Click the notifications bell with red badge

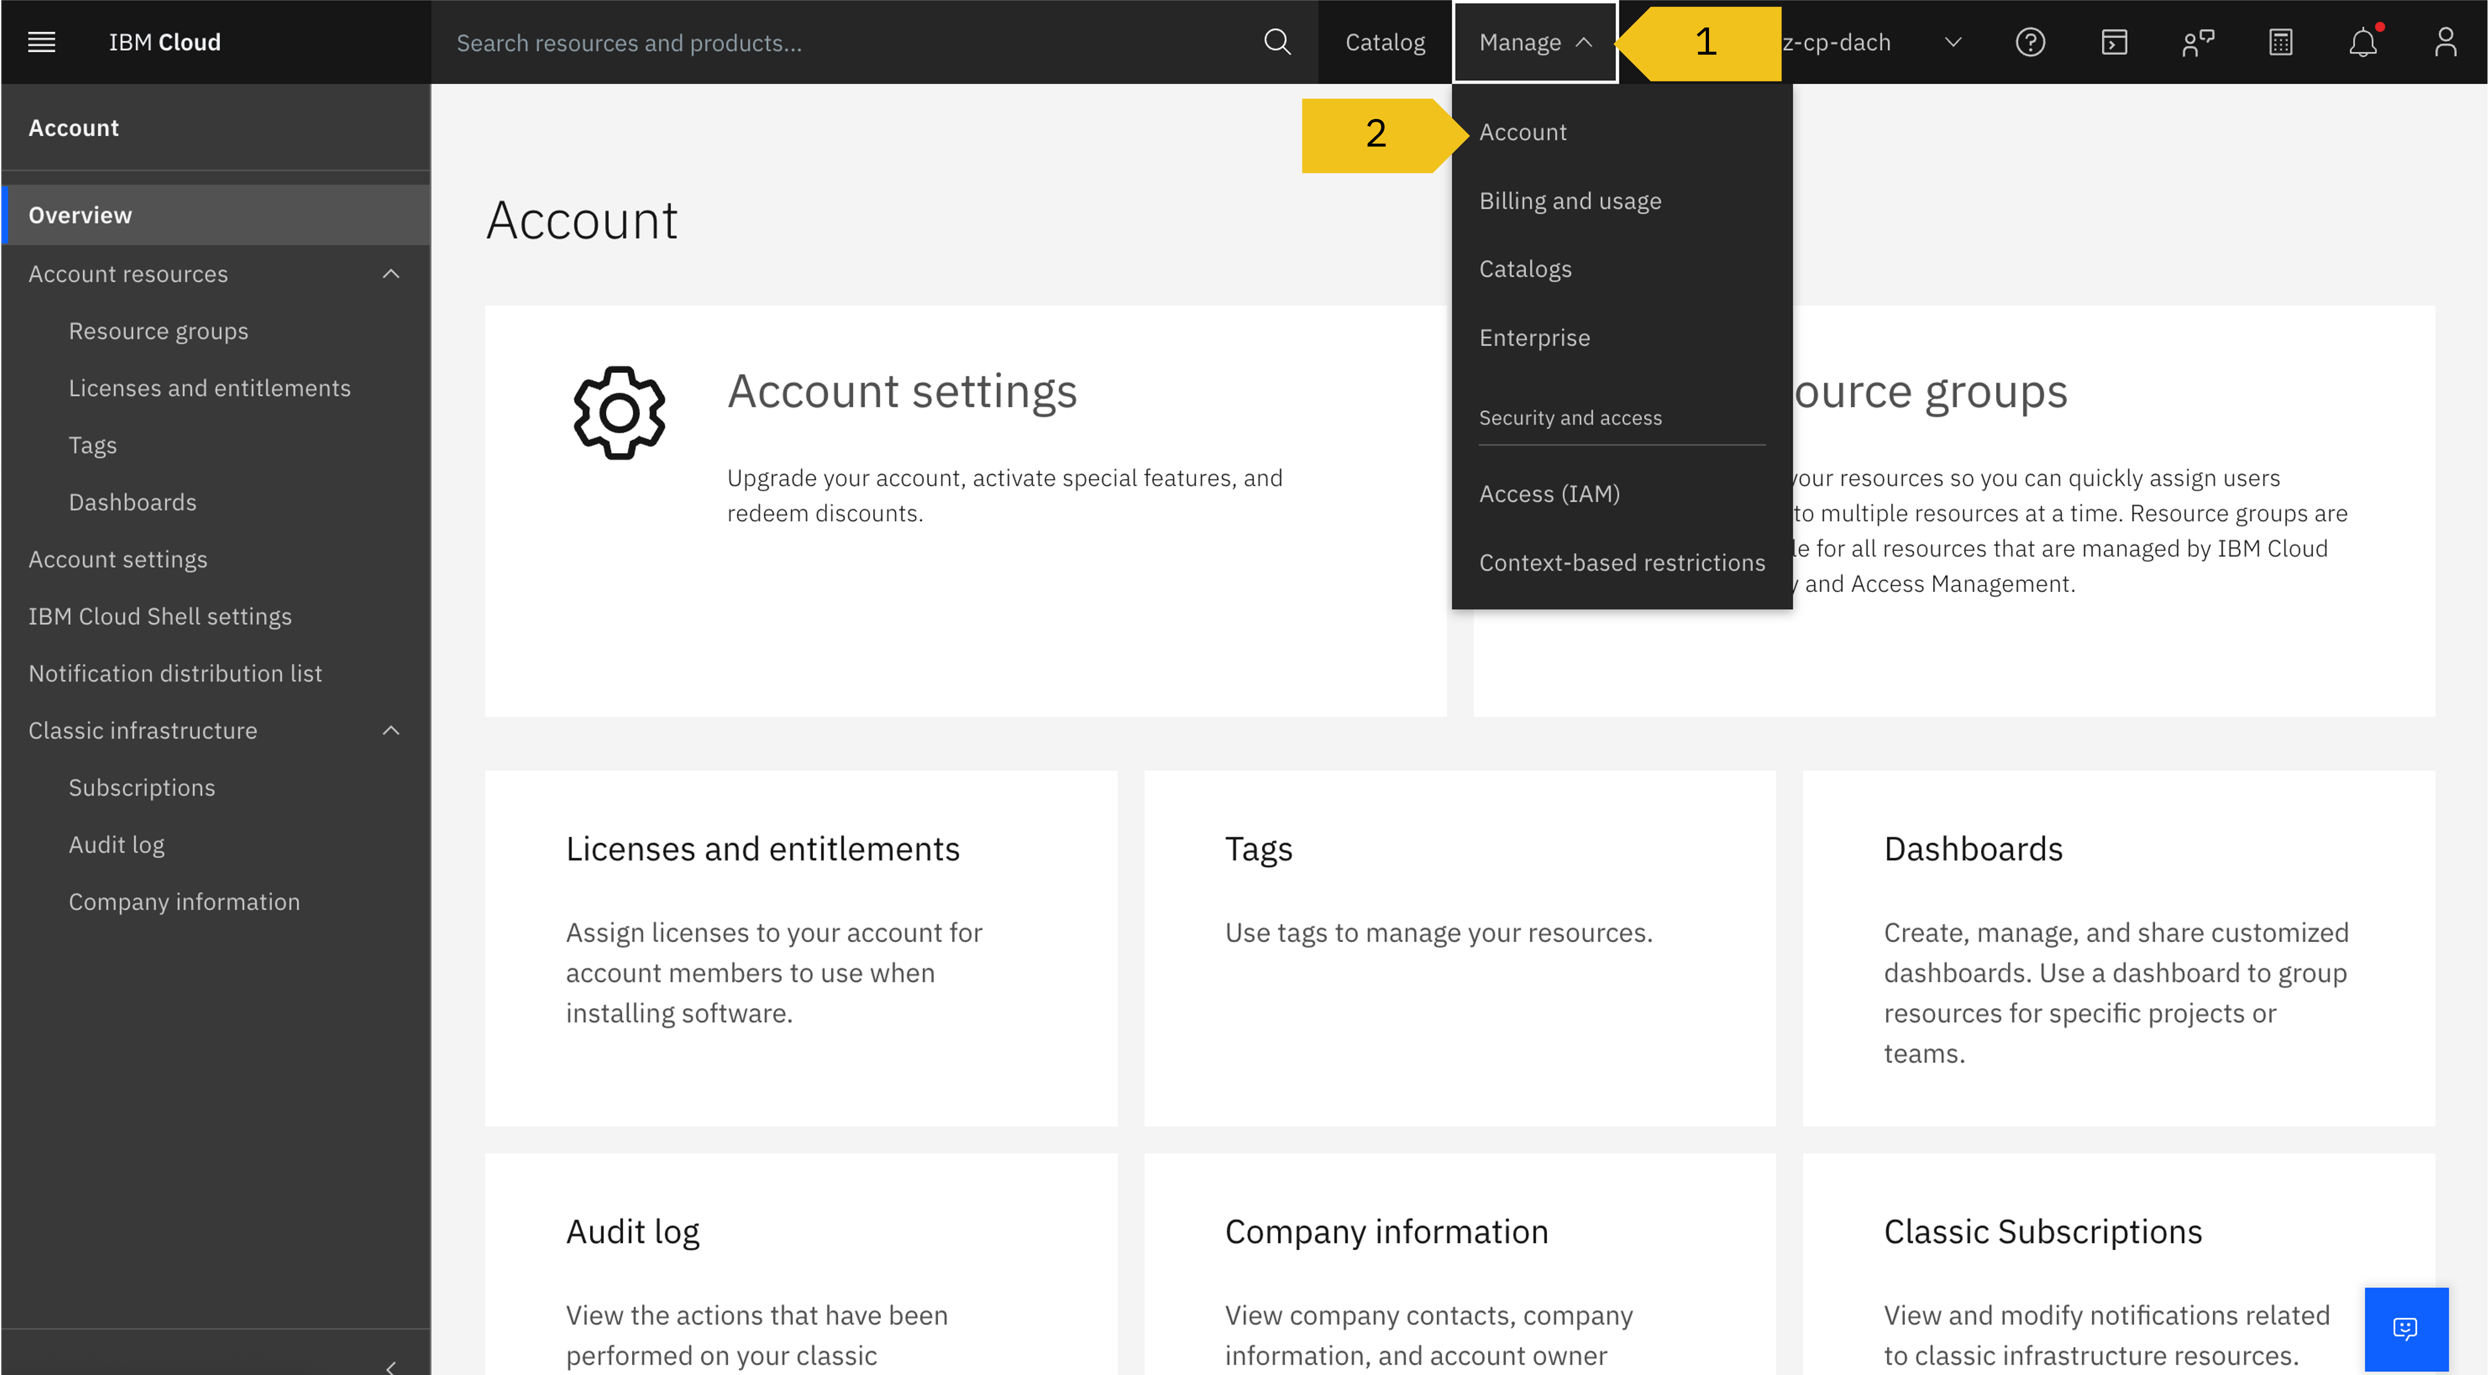coord(2363,41)
